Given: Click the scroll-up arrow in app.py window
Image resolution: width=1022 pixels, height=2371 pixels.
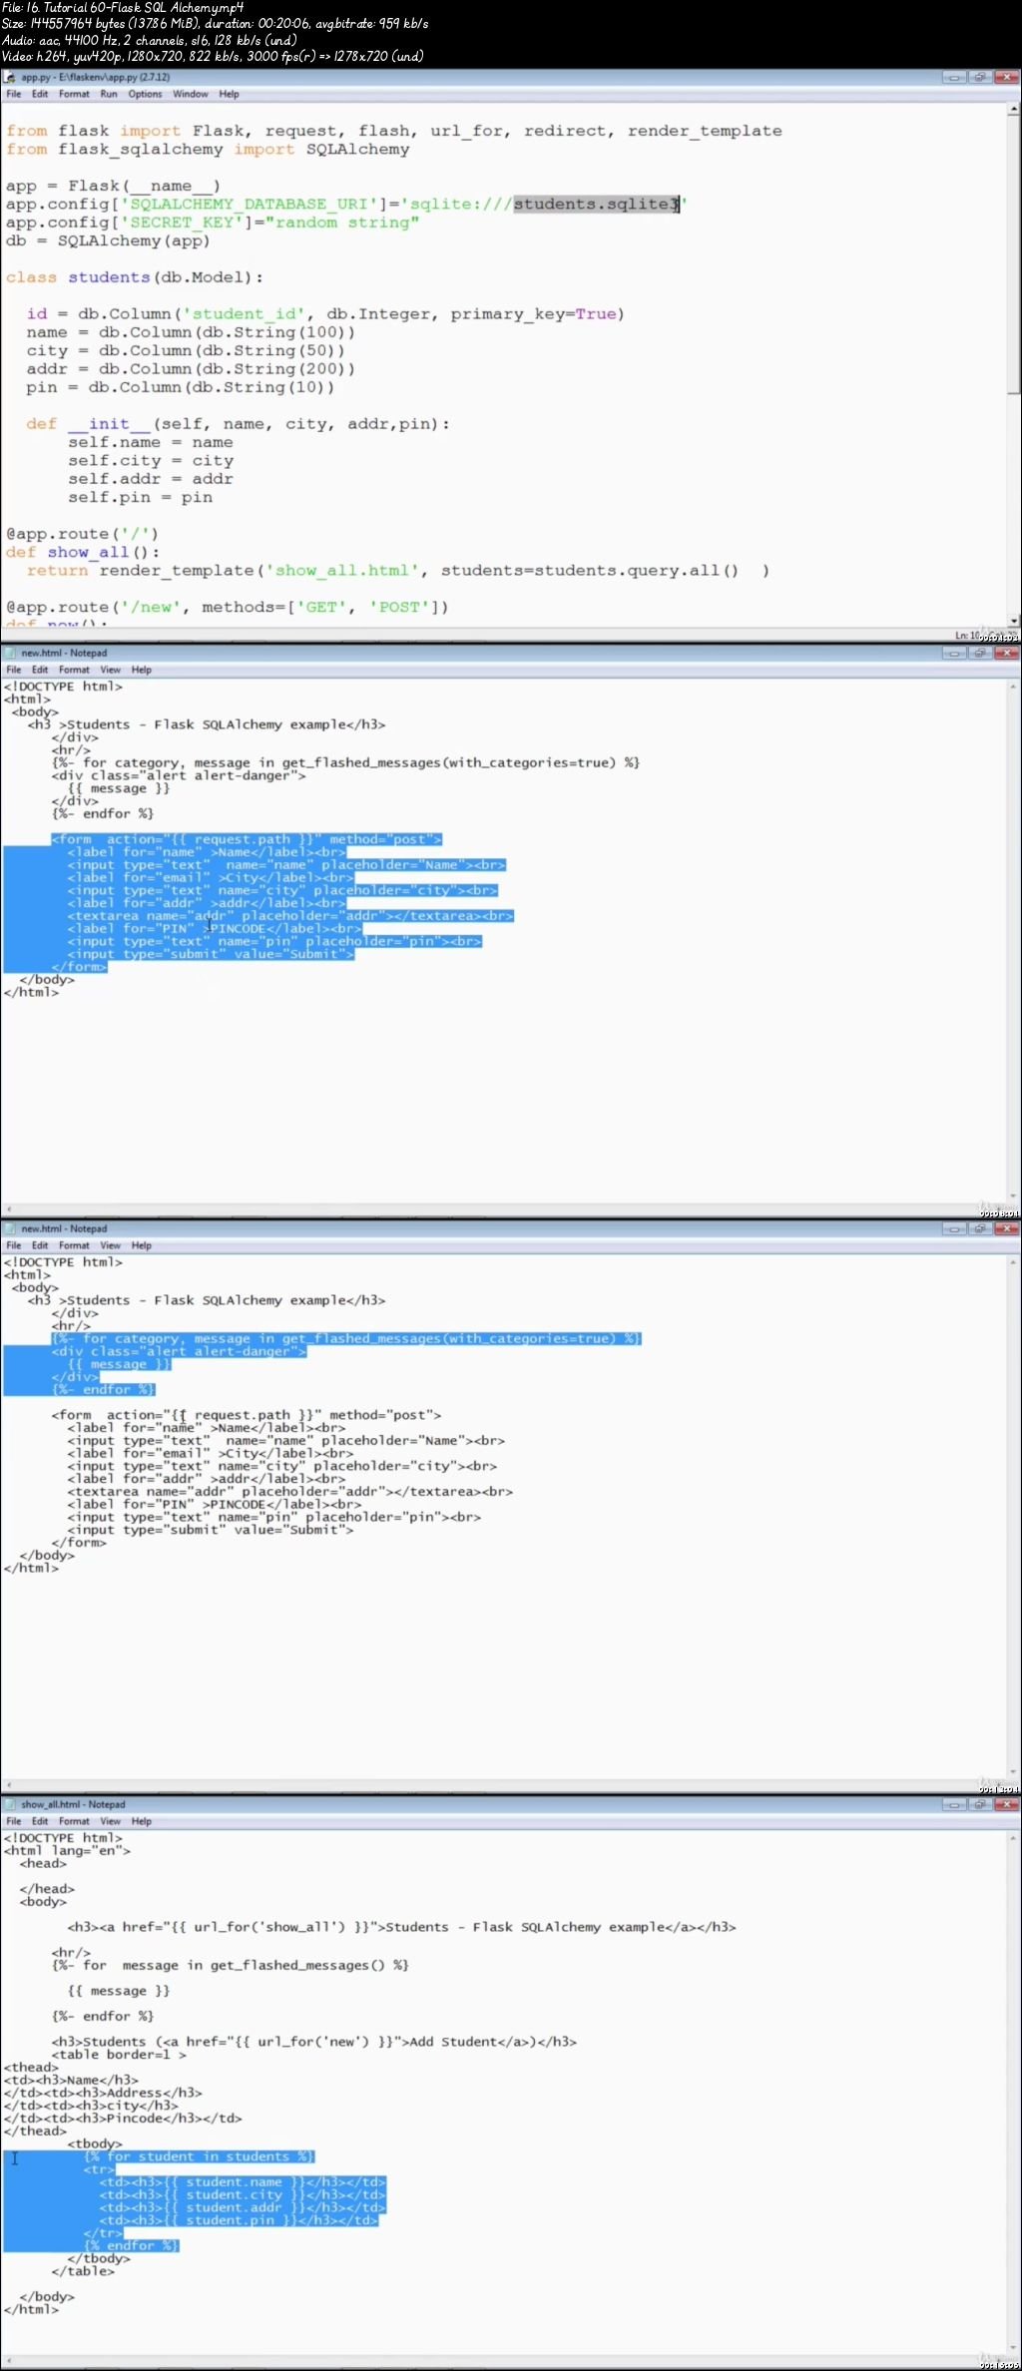Looking at the screenshot, I should 1014,108.
